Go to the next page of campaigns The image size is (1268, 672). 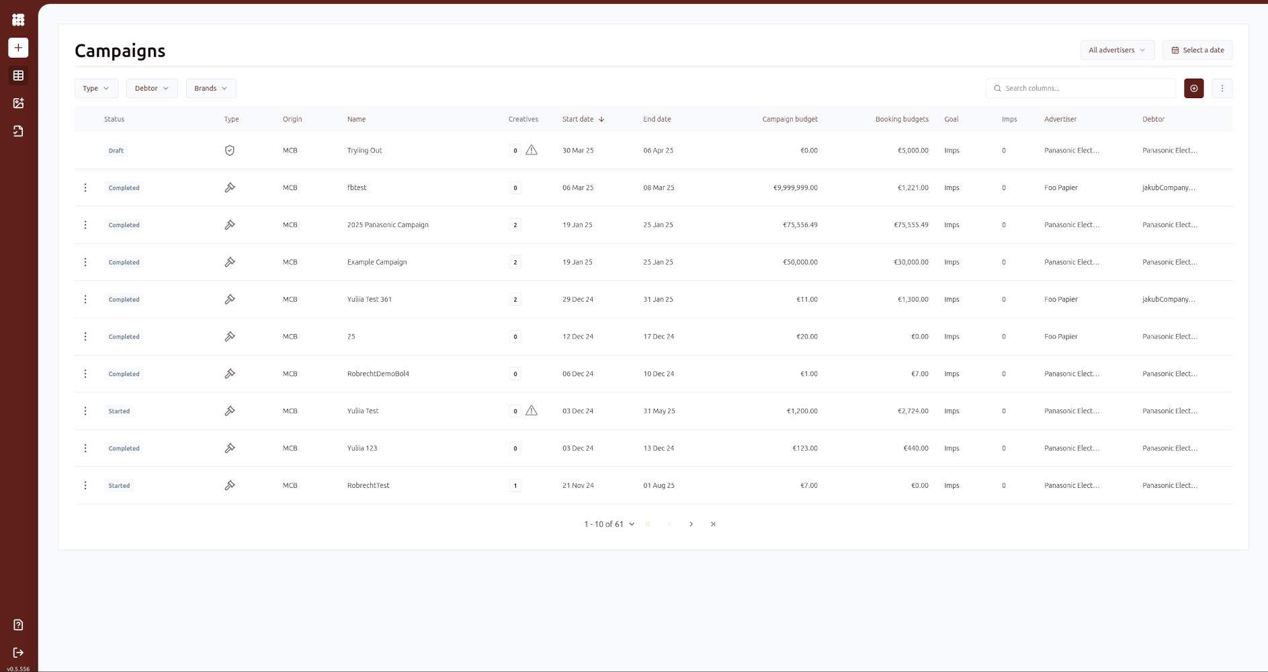(691, 524)
